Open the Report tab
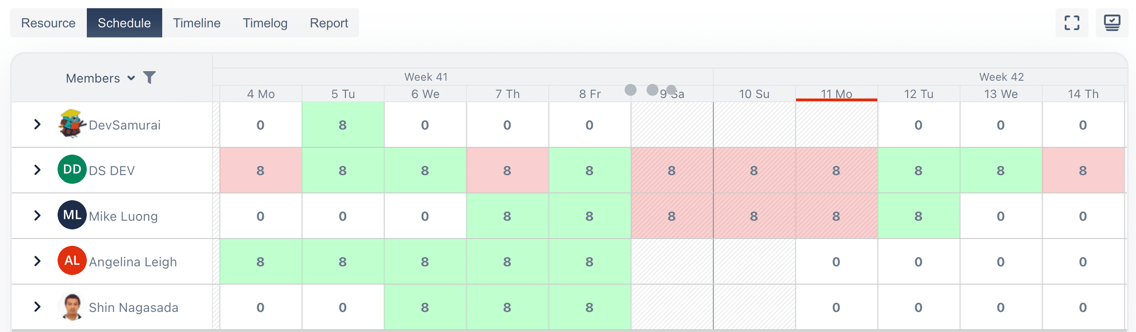The image size is (1136, 332). (329, 23)
